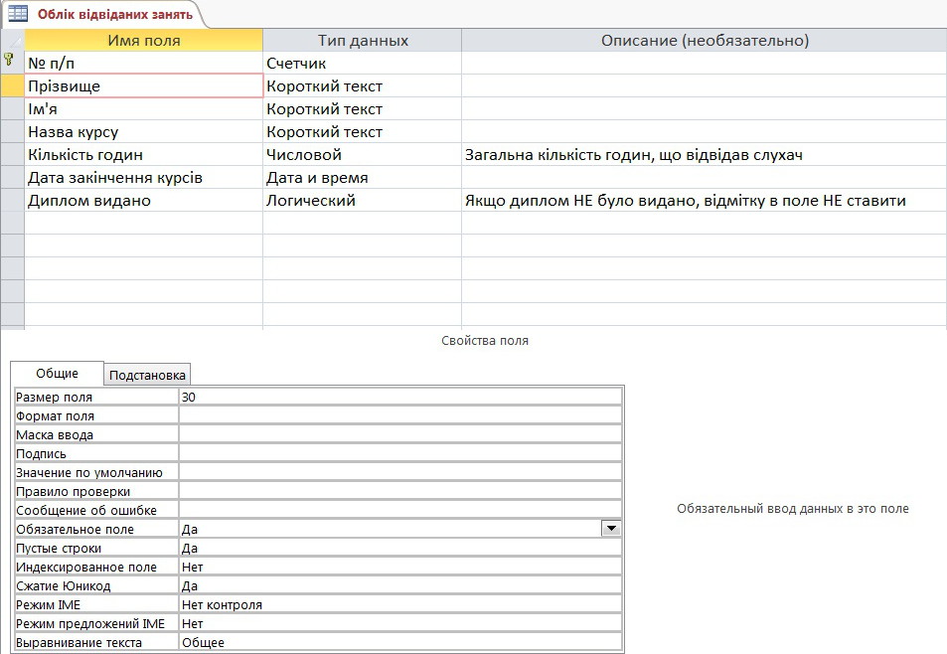Click the Тип данных column header

tap(362, 41)
